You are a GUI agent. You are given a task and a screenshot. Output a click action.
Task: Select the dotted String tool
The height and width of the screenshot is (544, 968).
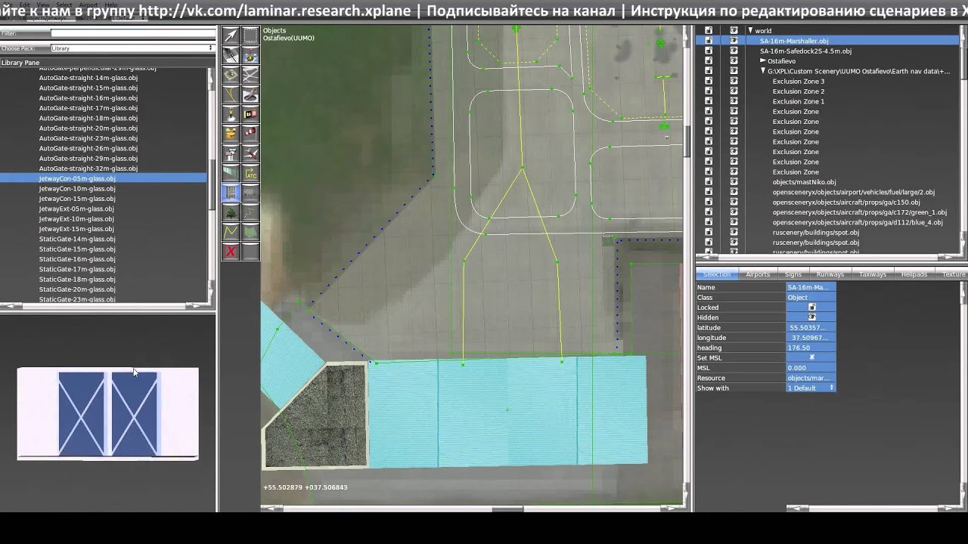[x=250, y=212]
